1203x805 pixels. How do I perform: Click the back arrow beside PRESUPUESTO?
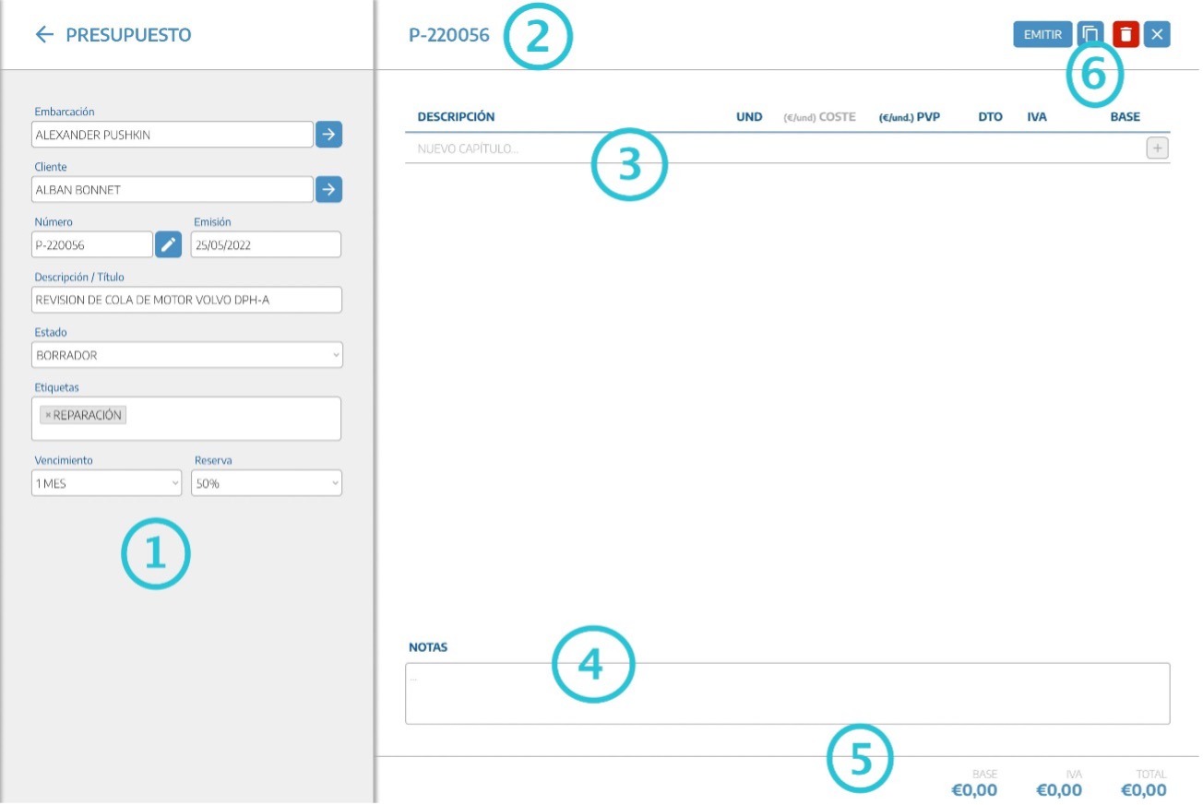point(43,35)
